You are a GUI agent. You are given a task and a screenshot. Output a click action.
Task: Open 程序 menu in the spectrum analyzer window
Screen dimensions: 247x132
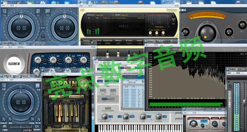tap(156, 45)
